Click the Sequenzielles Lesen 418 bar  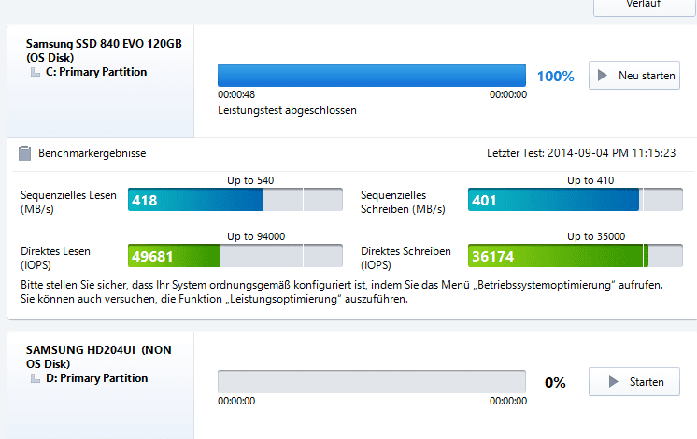click(x=235, y=200)
